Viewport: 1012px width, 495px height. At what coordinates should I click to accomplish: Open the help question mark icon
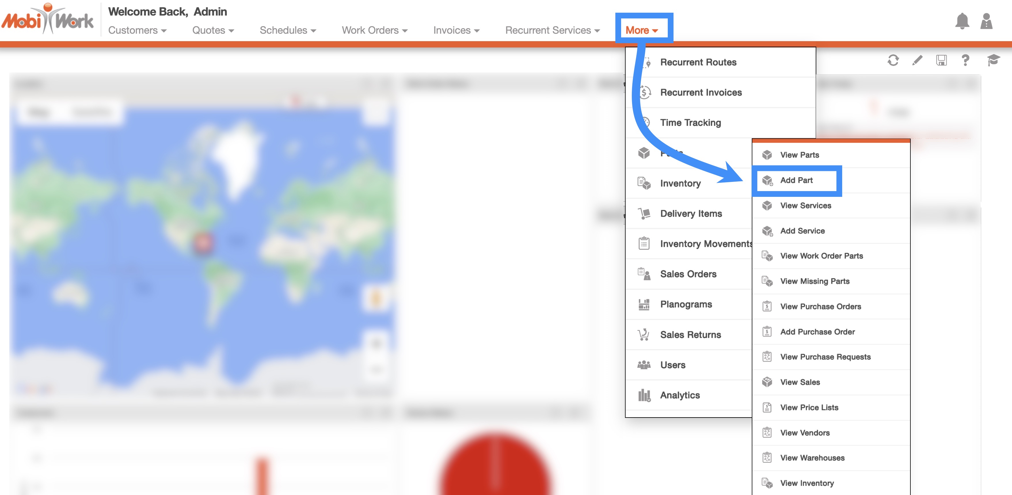coord(965,60)
